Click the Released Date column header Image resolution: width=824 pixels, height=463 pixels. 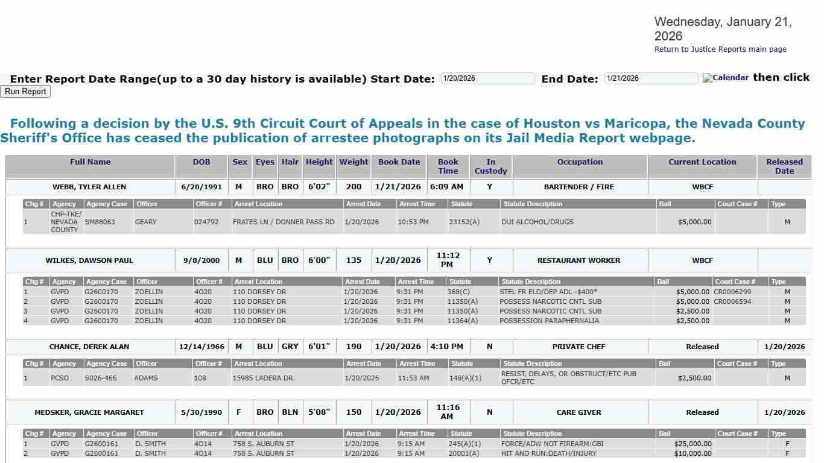pos(784,166)
